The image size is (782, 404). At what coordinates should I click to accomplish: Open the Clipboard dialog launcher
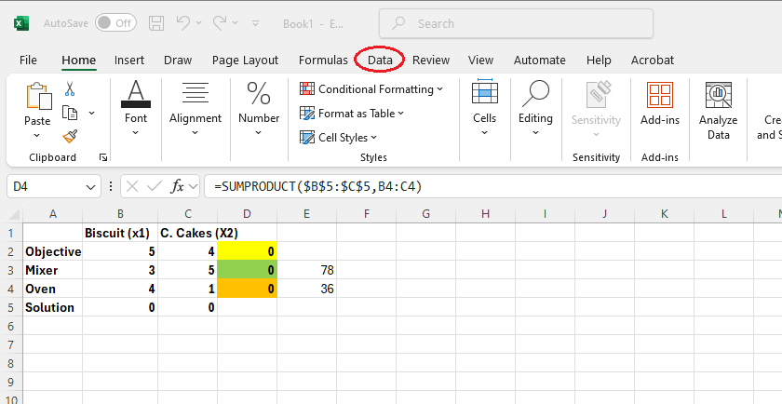[103, 158]
